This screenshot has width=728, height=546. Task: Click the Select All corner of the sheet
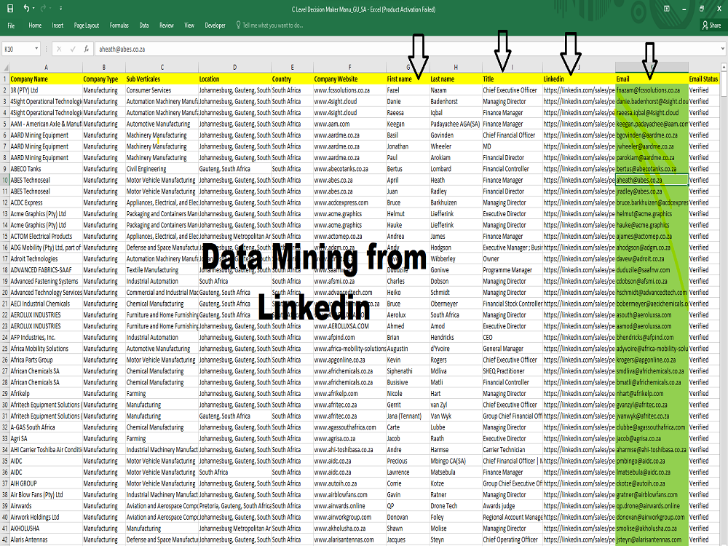click(4, 67)
